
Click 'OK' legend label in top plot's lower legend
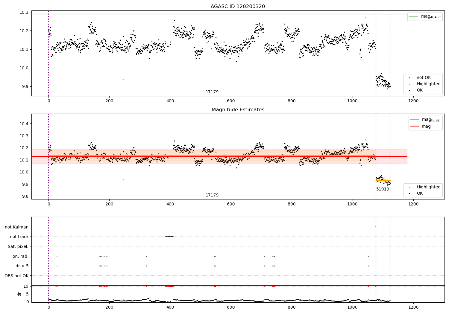click(x=420, y=90)
